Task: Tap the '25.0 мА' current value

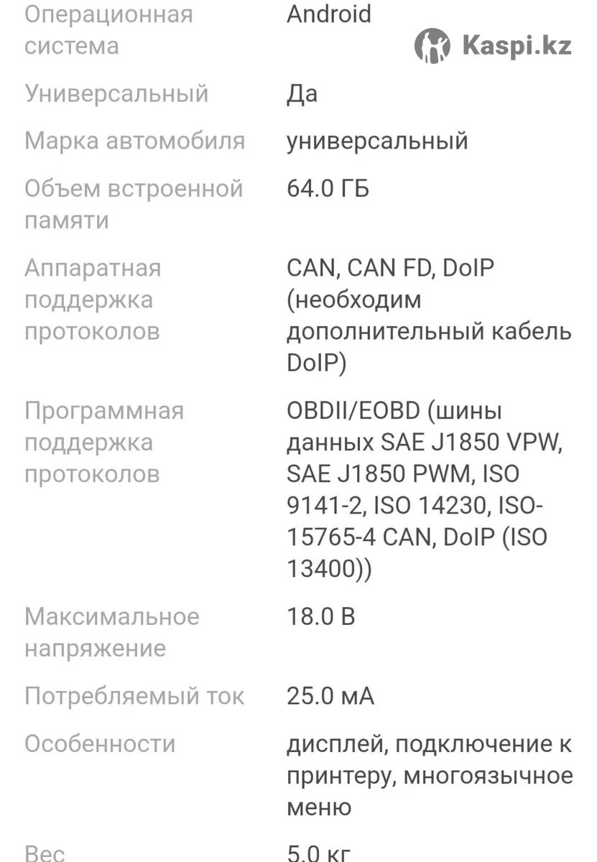Action: pos(330,695)
